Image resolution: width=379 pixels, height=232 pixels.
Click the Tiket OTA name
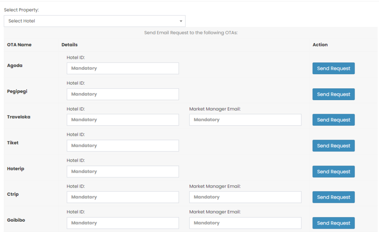[x=13, y=143]
